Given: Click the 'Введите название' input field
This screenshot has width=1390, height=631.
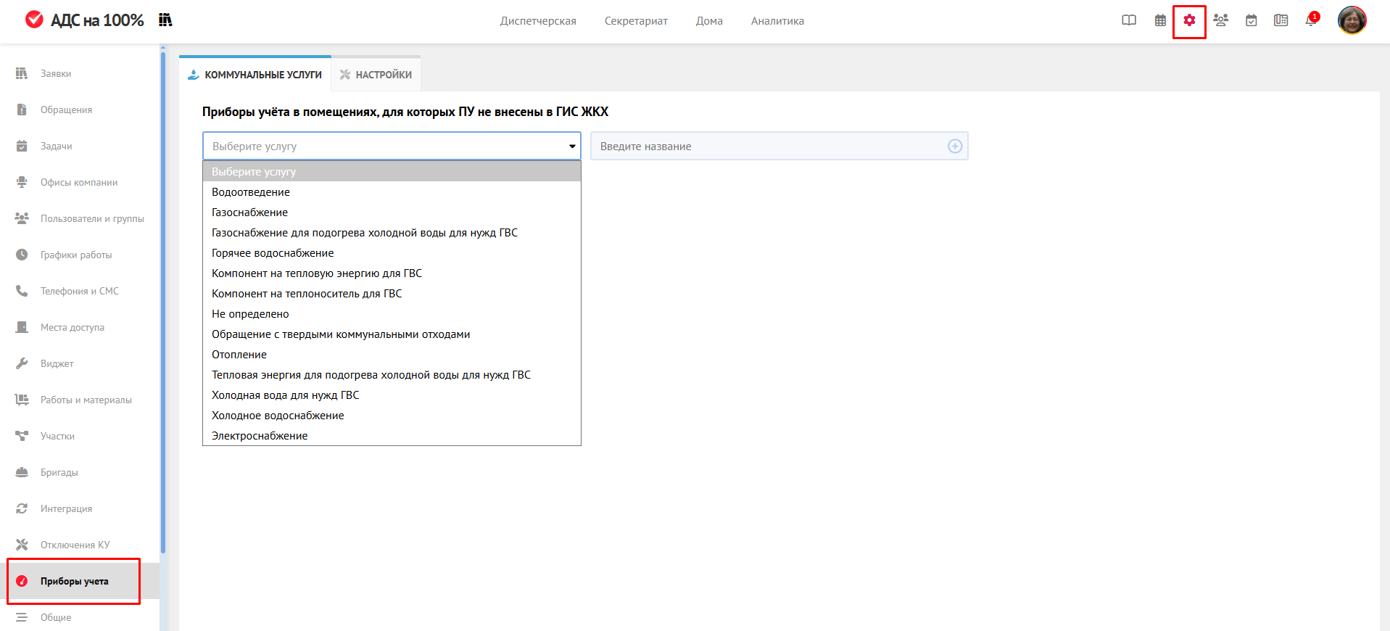Looking at the screenshot, I should [769, 147].
